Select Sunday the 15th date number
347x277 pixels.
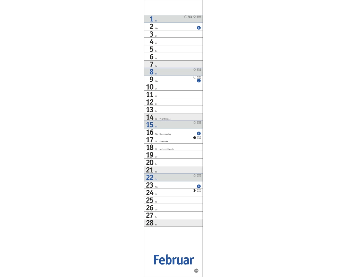click(x=150, y=125)
